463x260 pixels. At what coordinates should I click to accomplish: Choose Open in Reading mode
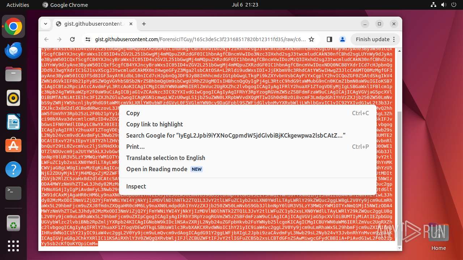[x=247, y=169]
